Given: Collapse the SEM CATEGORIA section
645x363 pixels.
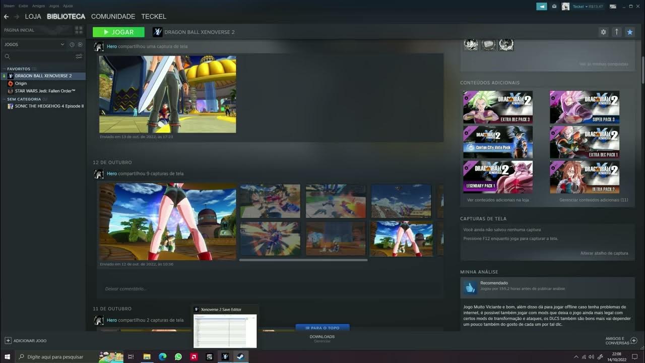Looking at the screenshot, I should pos(24,99).
